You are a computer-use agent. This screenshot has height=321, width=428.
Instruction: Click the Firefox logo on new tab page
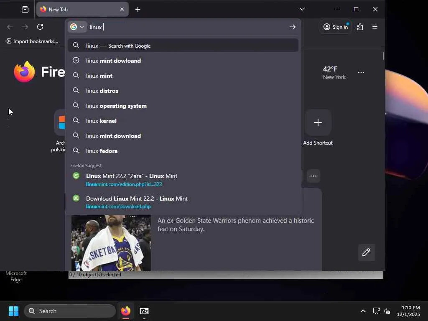click(x=24, y=71)
